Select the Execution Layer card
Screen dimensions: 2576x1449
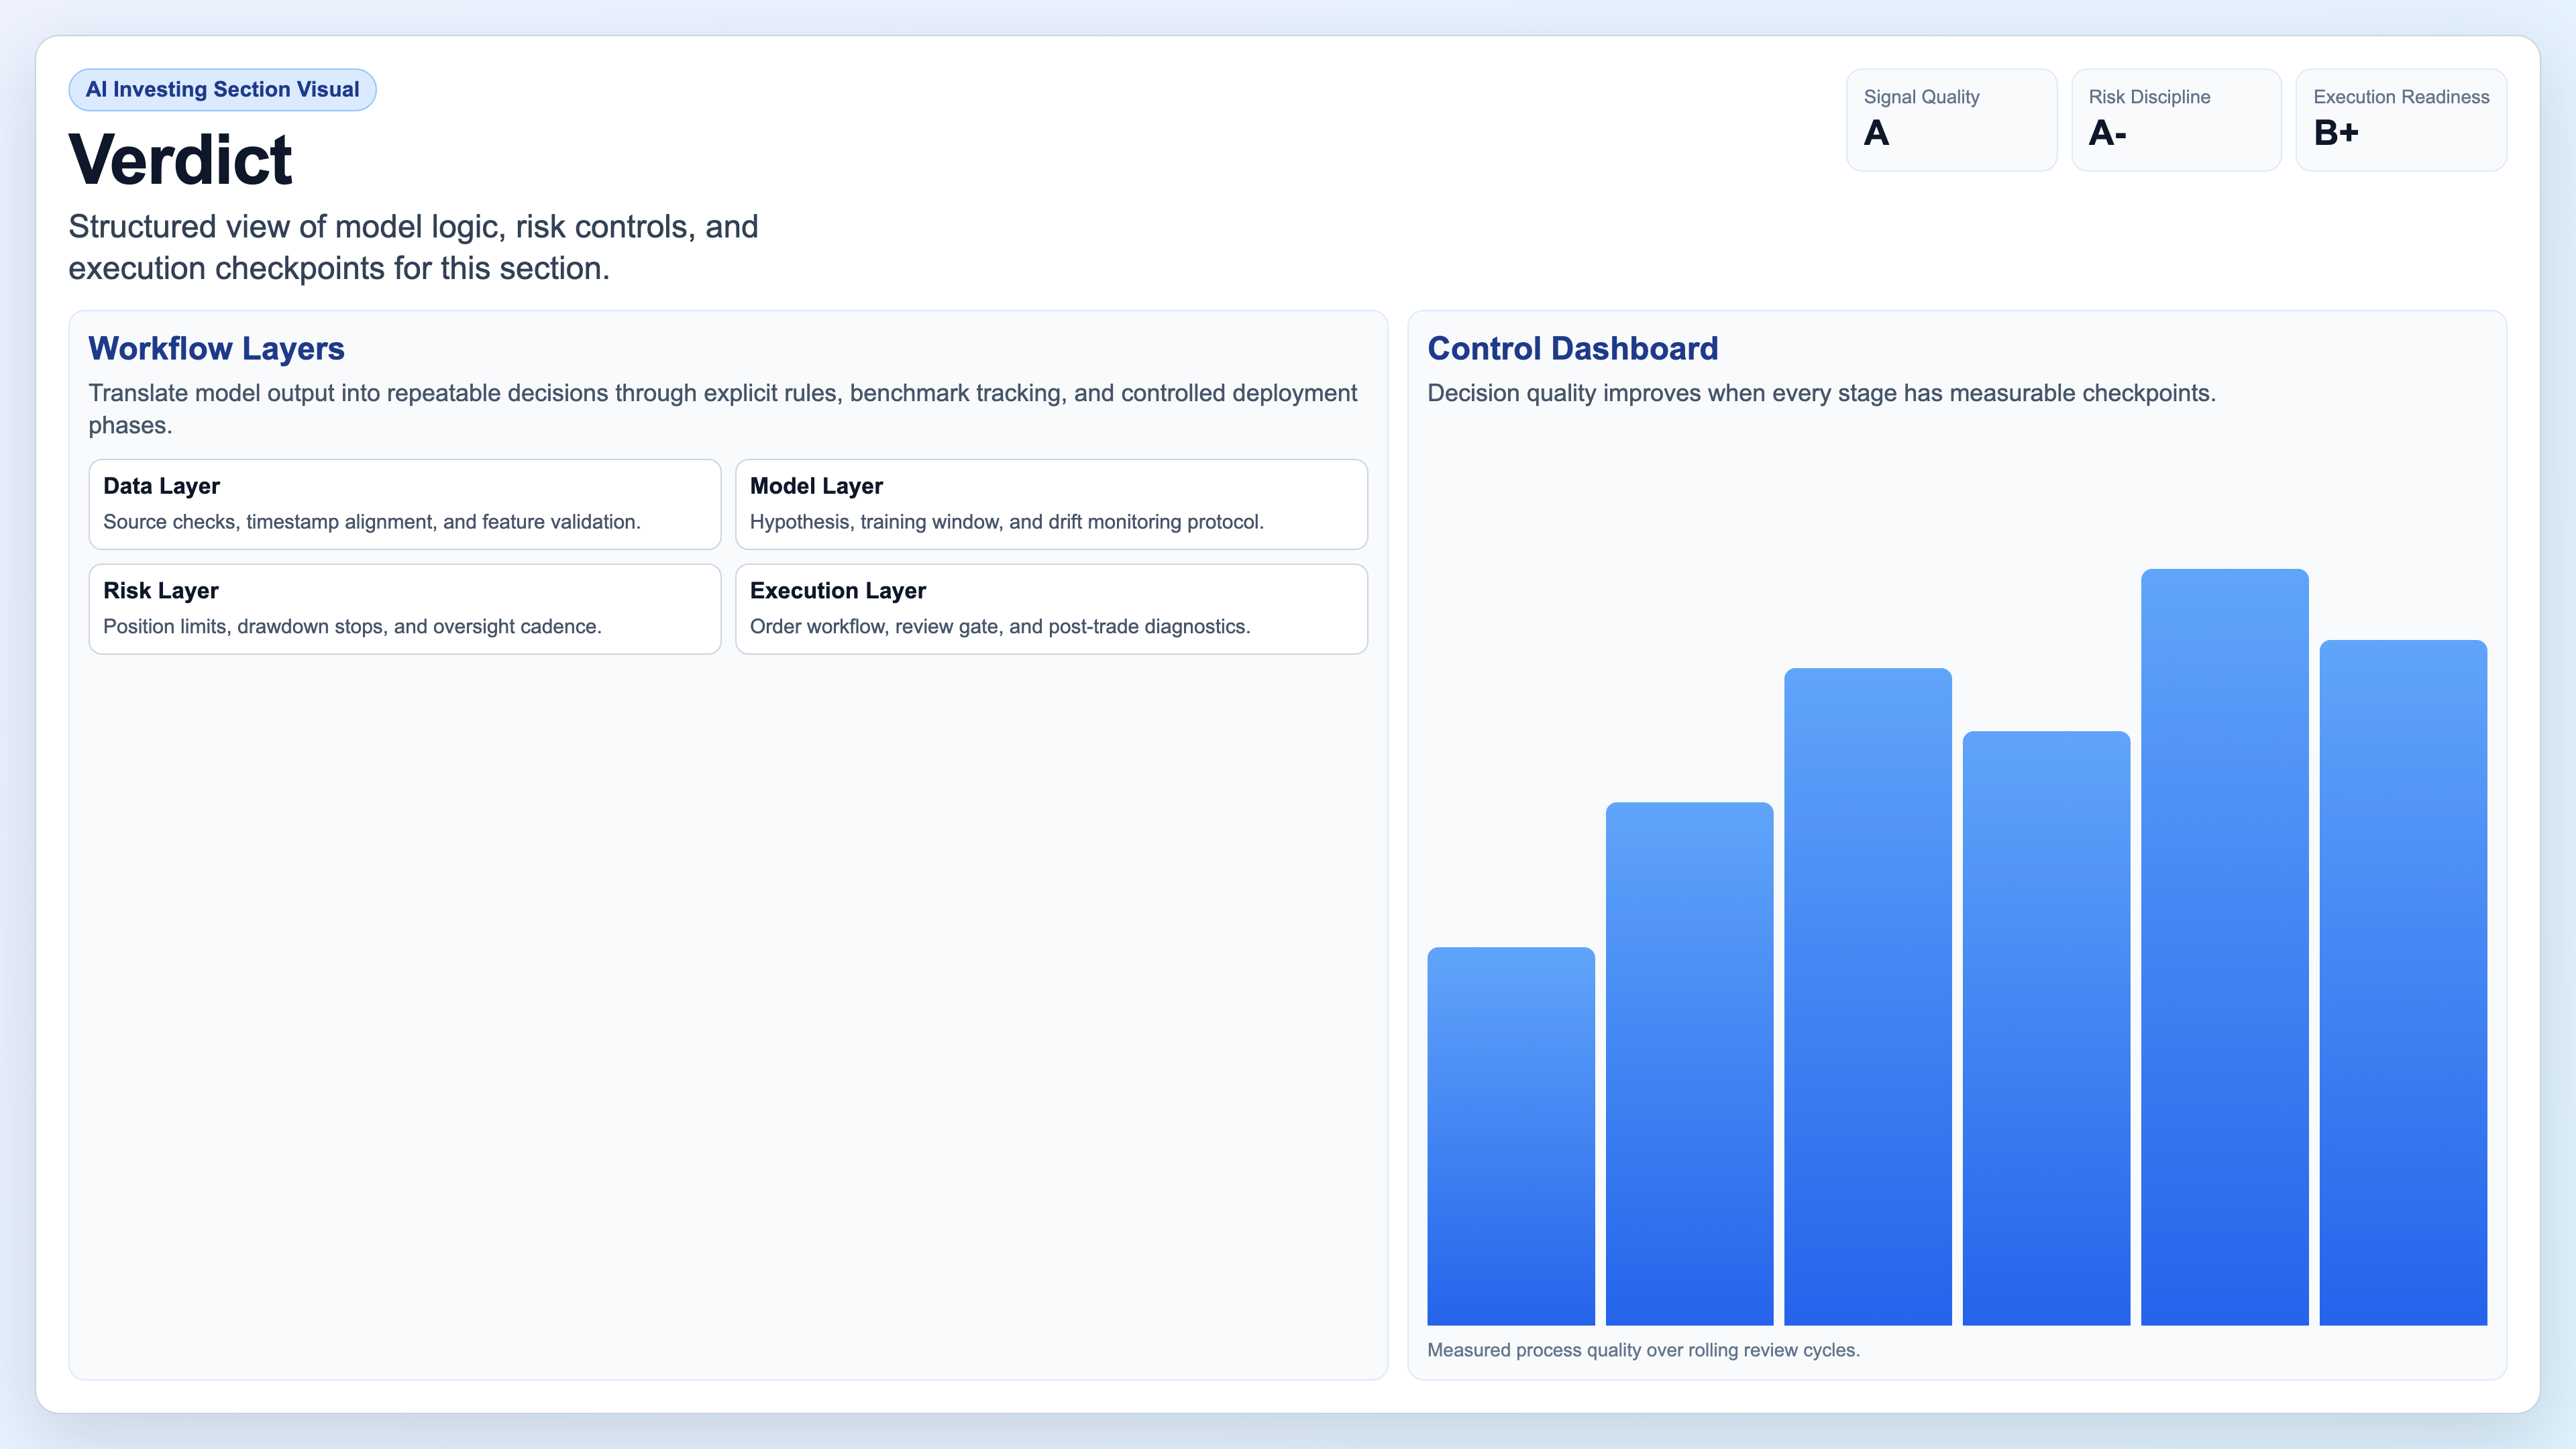(x=1051, y=608)
